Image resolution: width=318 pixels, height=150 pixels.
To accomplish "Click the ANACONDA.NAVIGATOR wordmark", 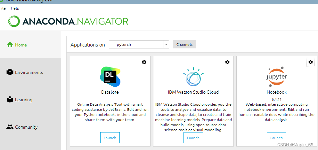I will pos(75,21).
